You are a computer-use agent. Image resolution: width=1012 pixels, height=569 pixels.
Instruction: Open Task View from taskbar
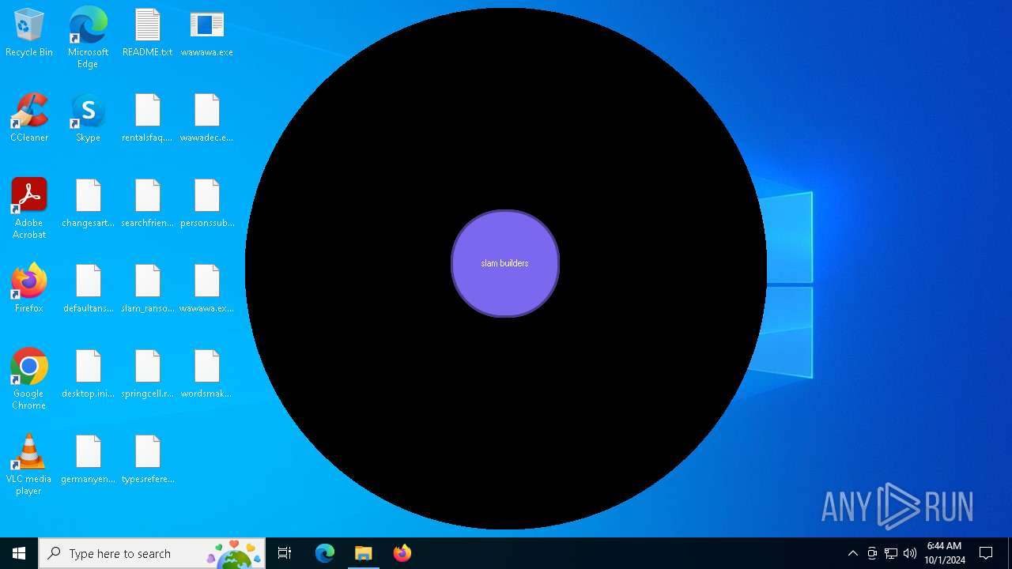pyautogui.click(x=285, y=553)
